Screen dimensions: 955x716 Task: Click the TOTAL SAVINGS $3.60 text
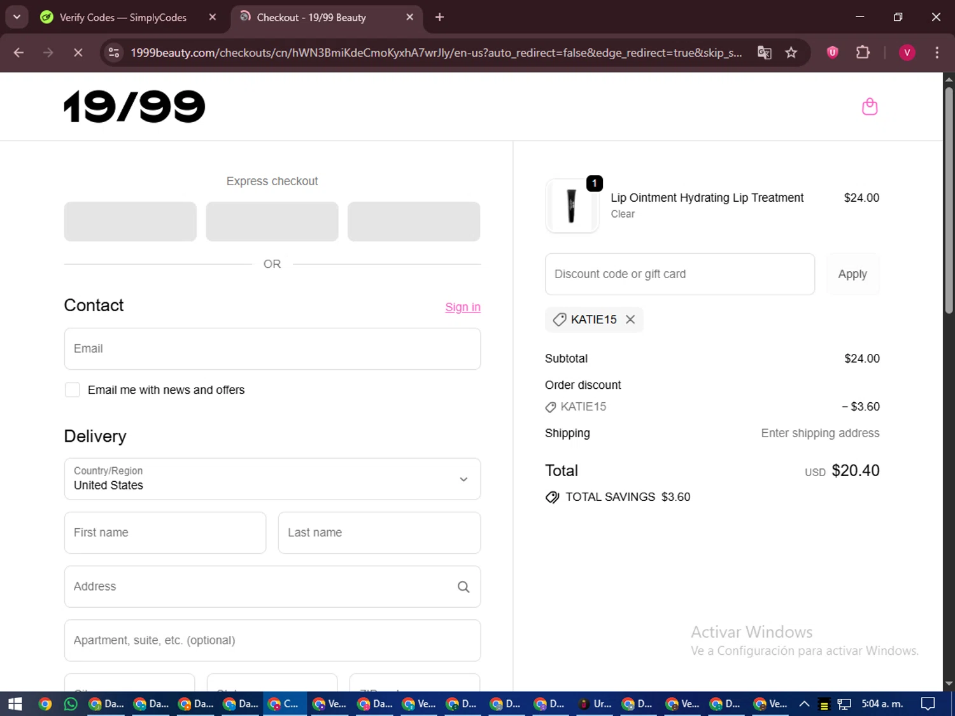click(x=628, y=497)
